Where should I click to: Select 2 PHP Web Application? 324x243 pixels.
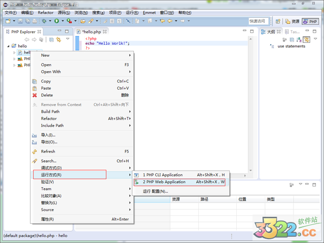click(164, 182)
